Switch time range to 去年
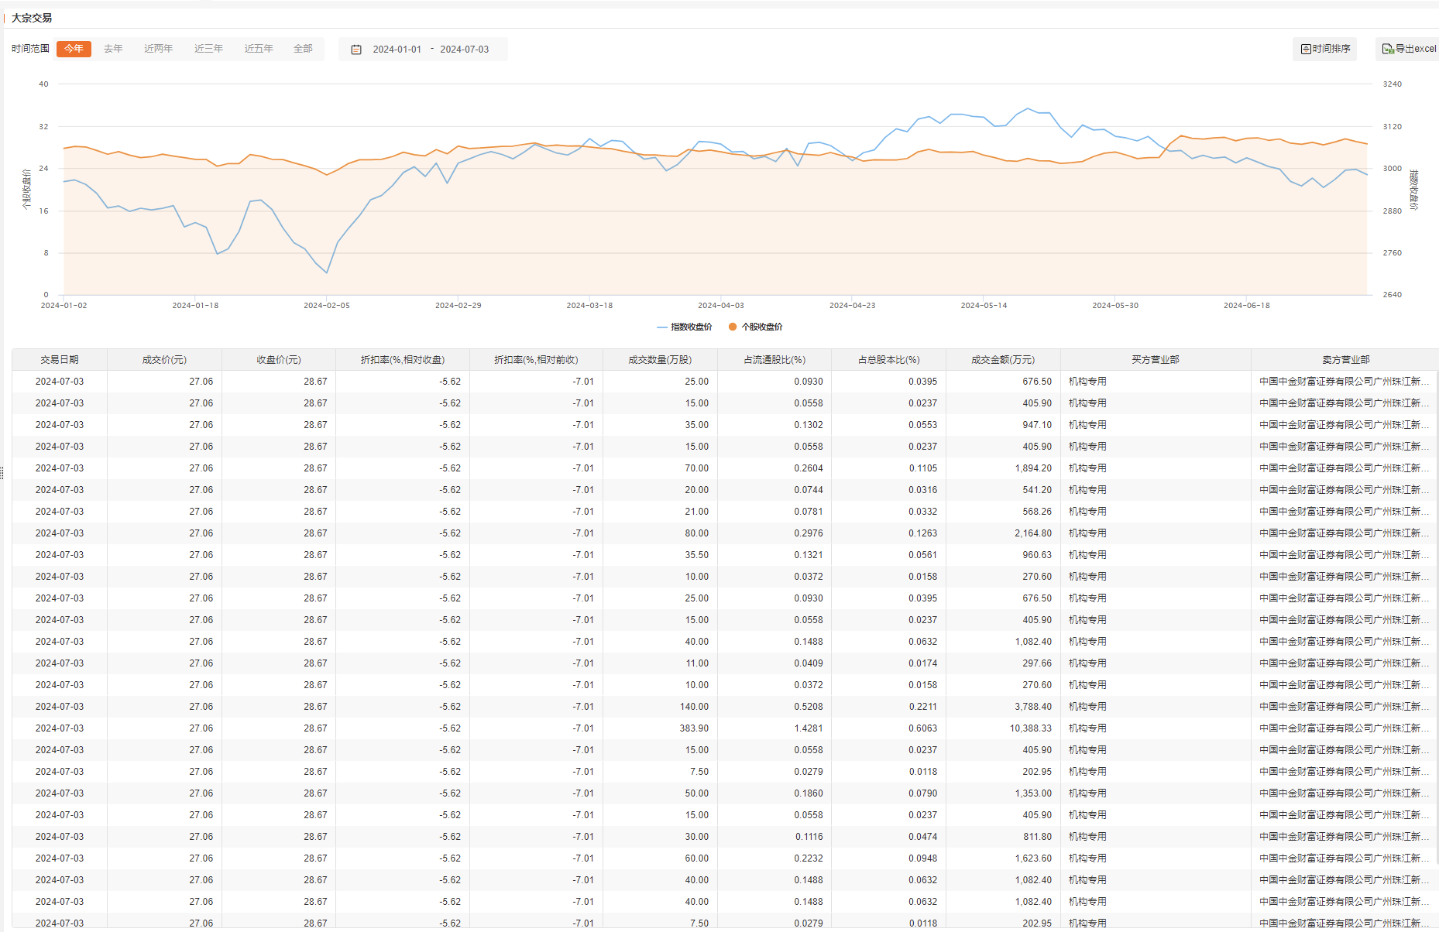The height and width of the screenshot is (932, 1439). [113, 49]
